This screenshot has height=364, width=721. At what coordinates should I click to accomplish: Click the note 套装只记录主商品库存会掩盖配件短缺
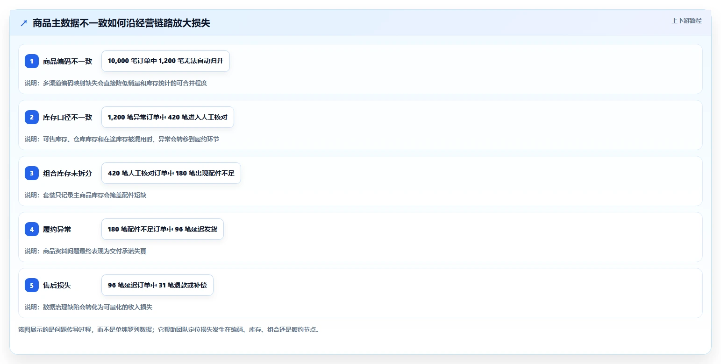(86, 195)
